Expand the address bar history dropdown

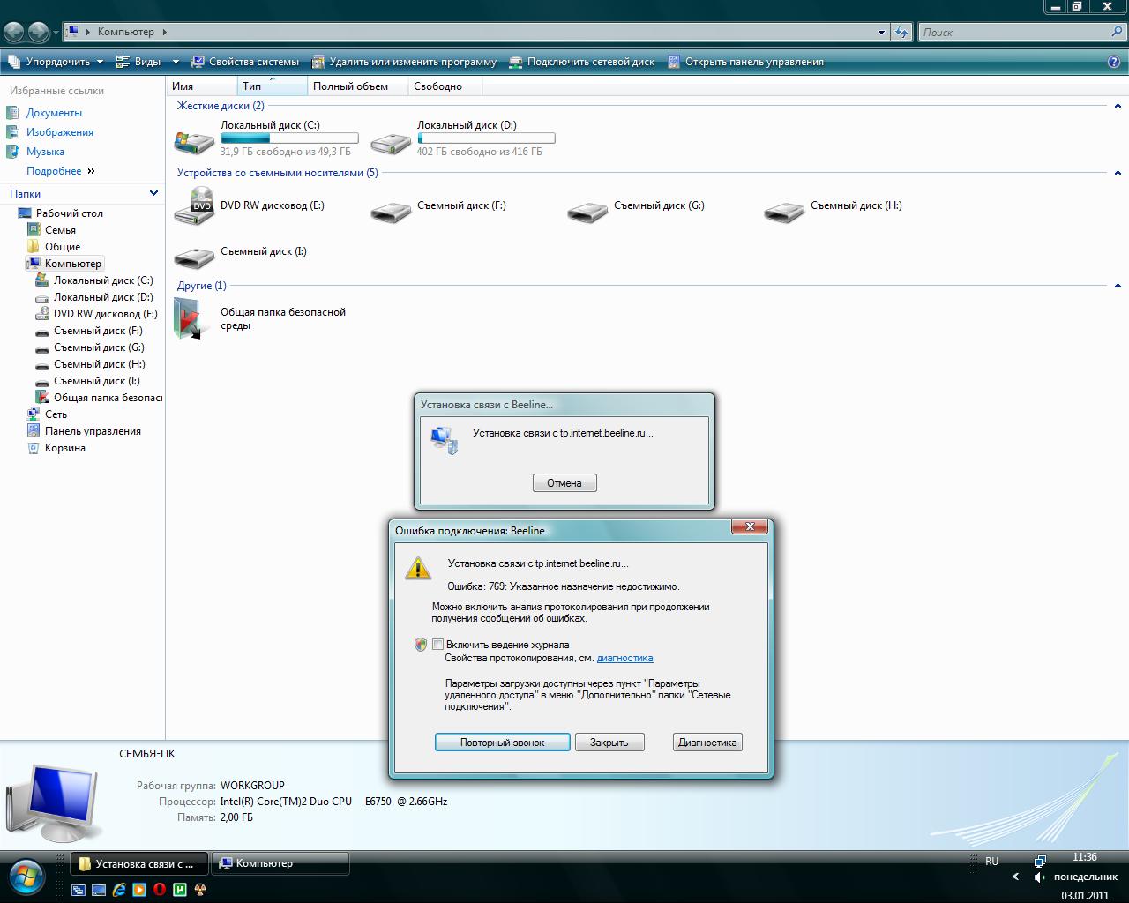pyautogui.click(x=882, y=32)
